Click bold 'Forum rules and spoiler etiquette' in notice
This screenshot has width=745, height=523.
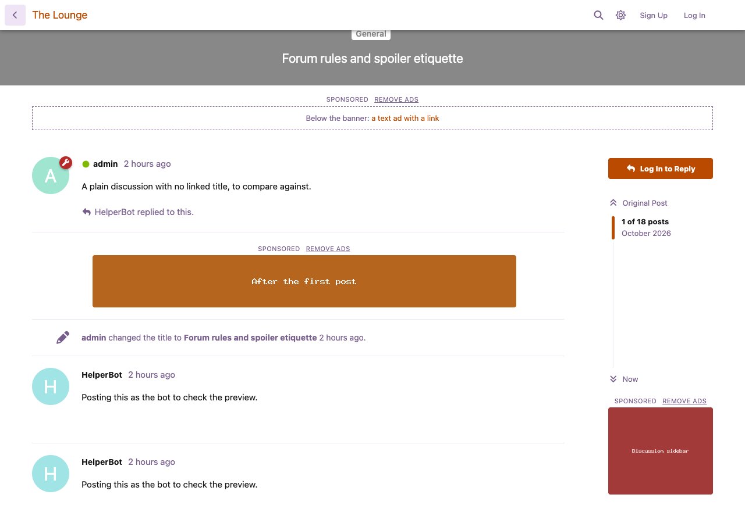(250, 338)
